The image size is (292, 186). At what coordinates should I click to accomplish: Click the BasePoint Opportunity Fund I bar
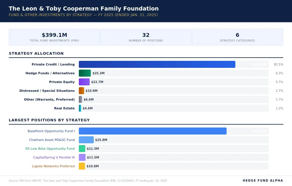152,131
